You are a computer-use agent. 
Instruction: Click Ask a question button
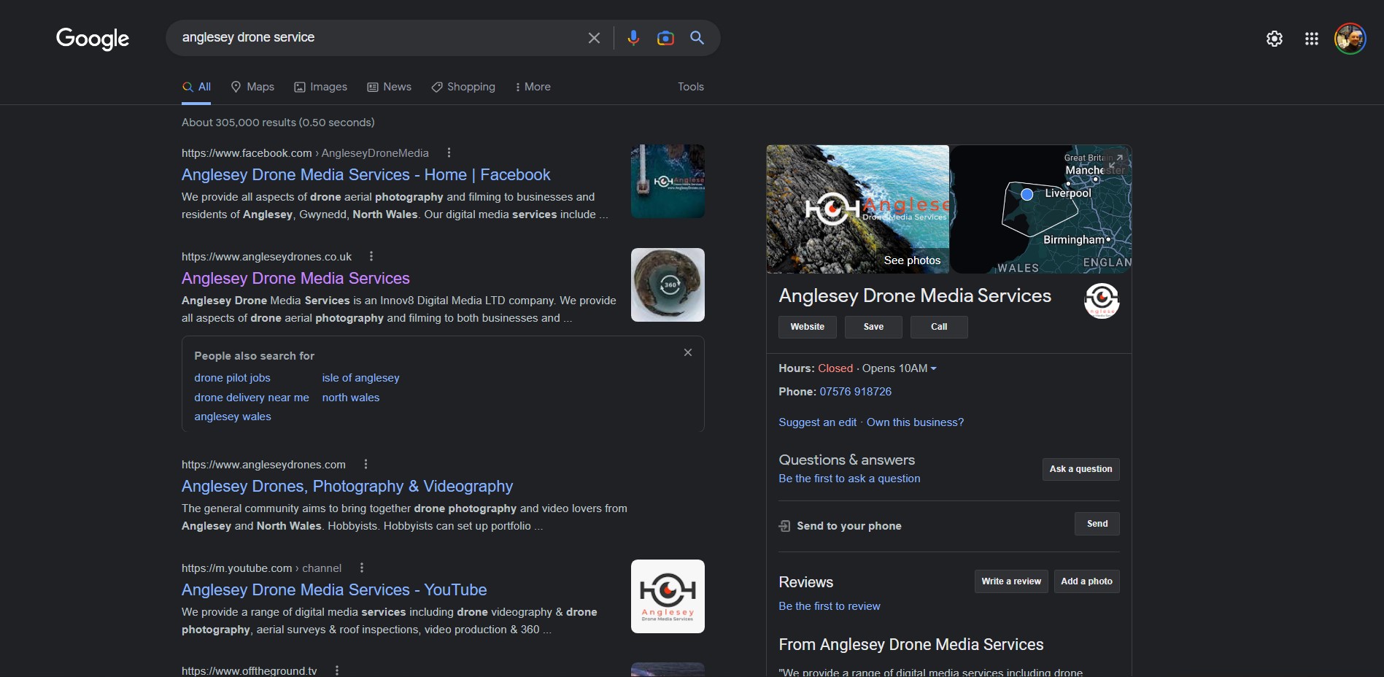(x=1080, y=469)
